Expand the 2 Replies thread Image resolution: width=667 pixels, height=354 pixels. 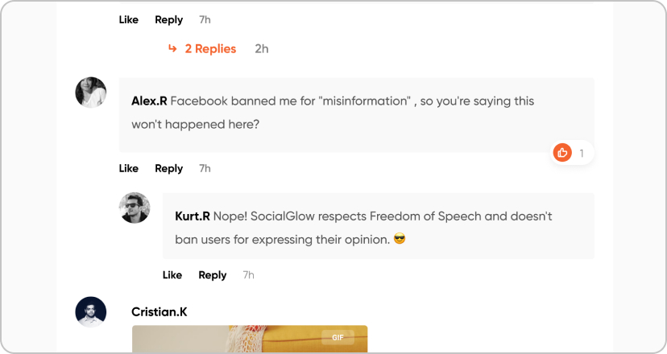pyautogui.click(x=210, y=49)
